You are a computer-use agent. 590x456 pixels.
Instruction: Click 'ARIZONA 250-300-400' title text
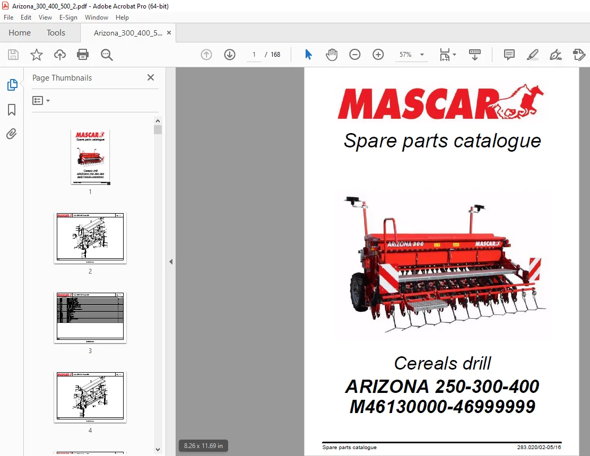click(442, 386)
